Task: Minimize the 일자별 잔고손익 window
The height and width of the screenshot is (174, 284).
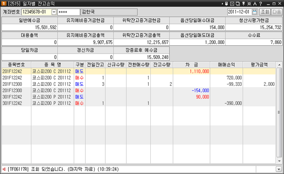Action: coord(268,3)
